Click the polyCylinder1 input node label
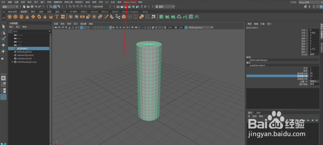Screen dimensions: 323x145 [257, 65]
